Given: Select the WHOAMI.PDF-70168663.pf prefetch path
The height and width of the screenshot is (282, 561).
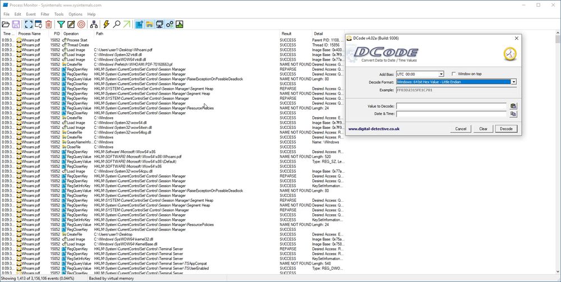Looking at the screenshot, I should [x=133, y=64].
